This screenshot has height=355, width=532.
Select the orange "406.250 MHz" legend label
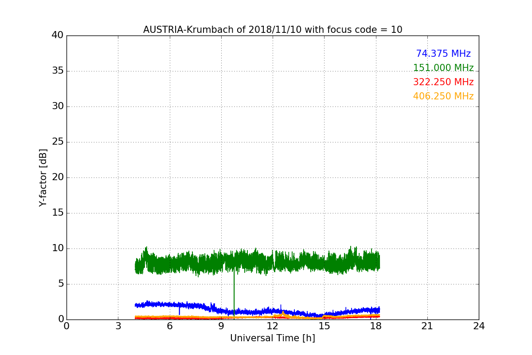click(x=443, y=96)
